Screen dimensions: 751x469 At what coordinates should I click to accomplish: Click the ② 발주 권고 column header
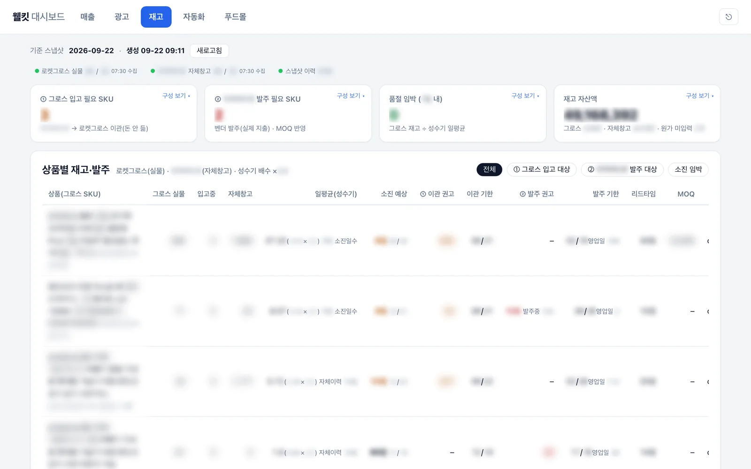tap(536, 194)
